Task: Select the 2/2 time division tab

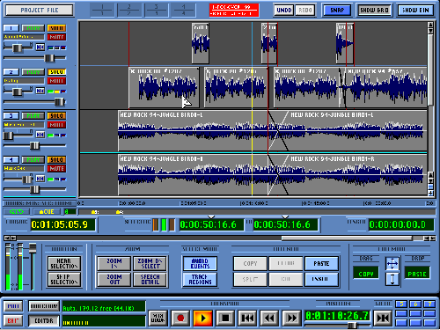Action: [129, 11]
